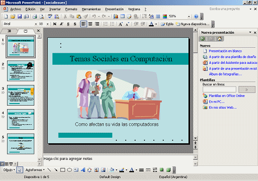The width and height of the screenshot is (258, 181).
Task: Click the Format Painter brush icon
Action: (86, 17)
